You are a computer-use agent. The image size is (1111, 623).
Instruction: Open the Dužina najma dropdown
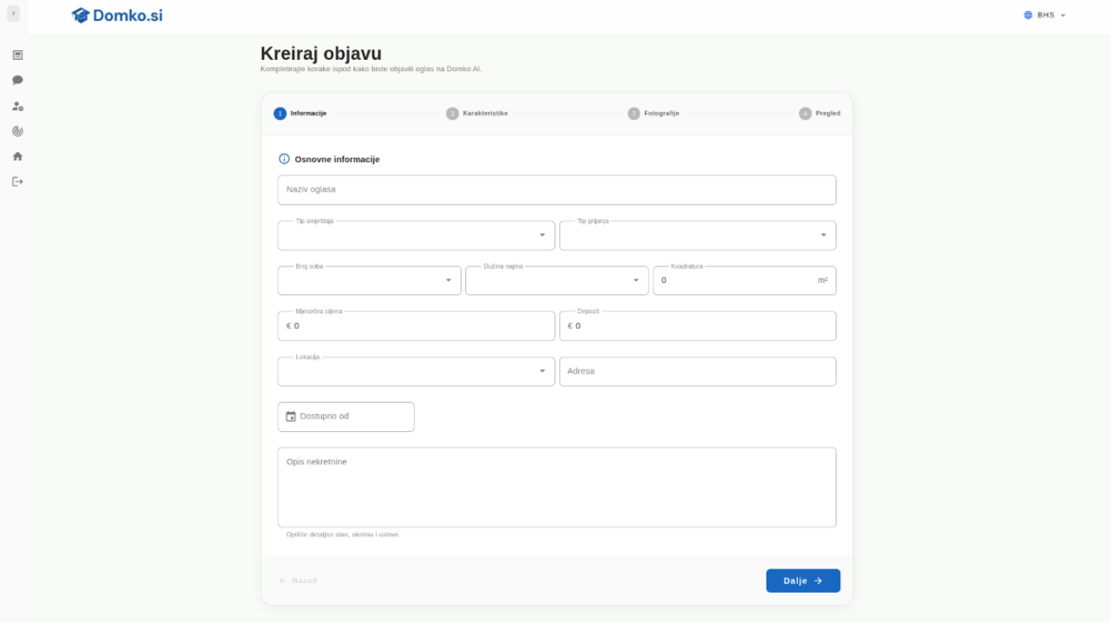pyautogui.click(x=556, y=280)
